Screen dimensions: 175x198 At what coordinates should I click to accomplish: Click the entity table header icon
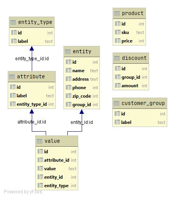68,52
